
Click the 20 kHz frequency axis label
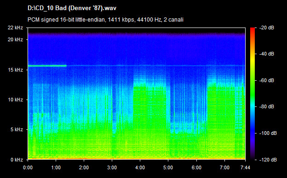(x=15, y=39)
